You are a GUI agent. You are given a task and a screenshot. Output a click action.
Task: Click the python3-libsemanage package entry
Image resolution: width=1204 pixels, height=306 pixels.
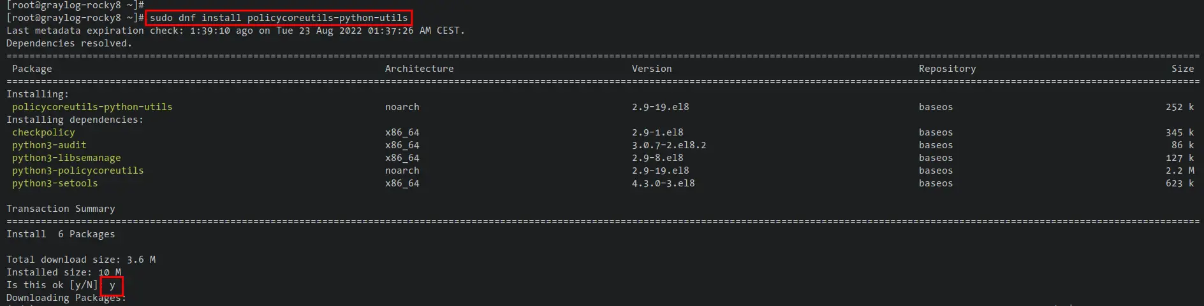[x=66, y=158]
